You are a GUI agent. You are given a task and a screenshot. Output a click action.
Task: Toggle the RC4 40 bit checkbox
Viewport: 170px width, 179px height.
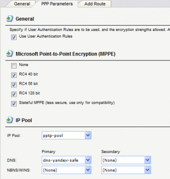(14, 75)
